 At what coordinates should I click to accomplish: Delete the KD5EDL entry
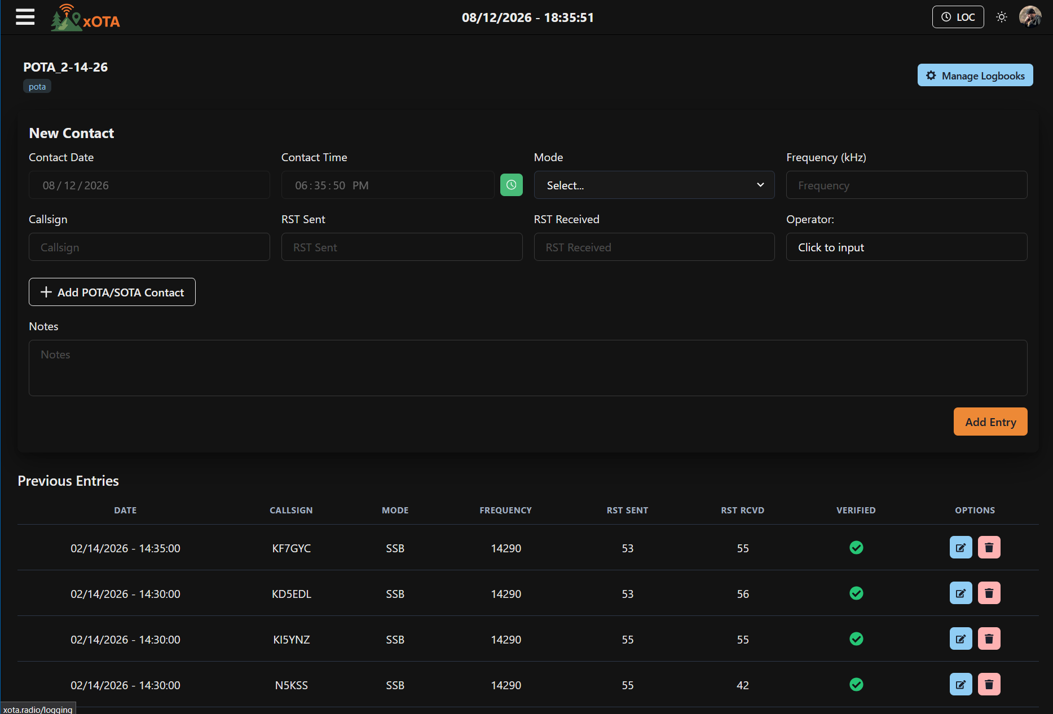tap(989, 593)
